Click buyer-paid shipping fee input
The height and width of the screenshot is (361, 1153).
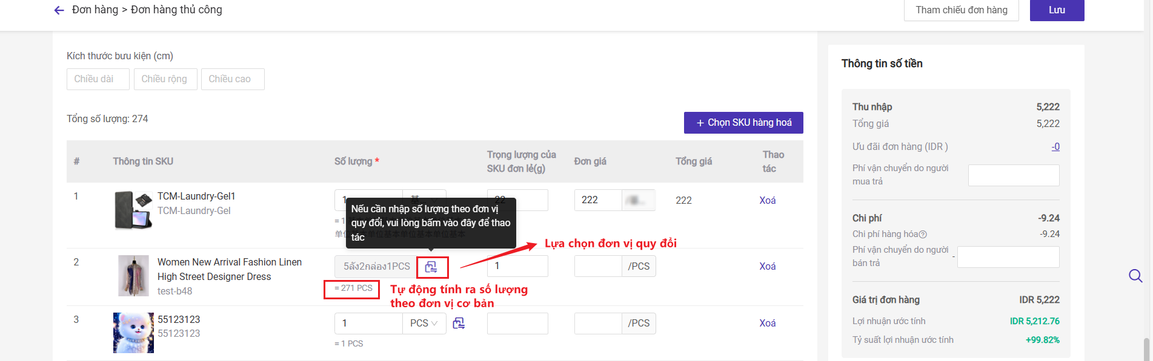(x=1013, y=175)
